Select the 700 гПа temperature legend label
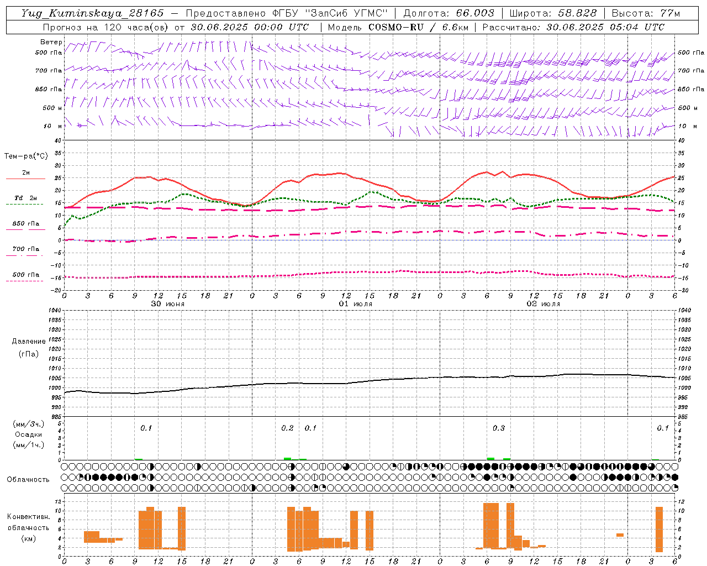Image resolution: width=707 pixels, height=566 pixels. click(x=26, y=249)
